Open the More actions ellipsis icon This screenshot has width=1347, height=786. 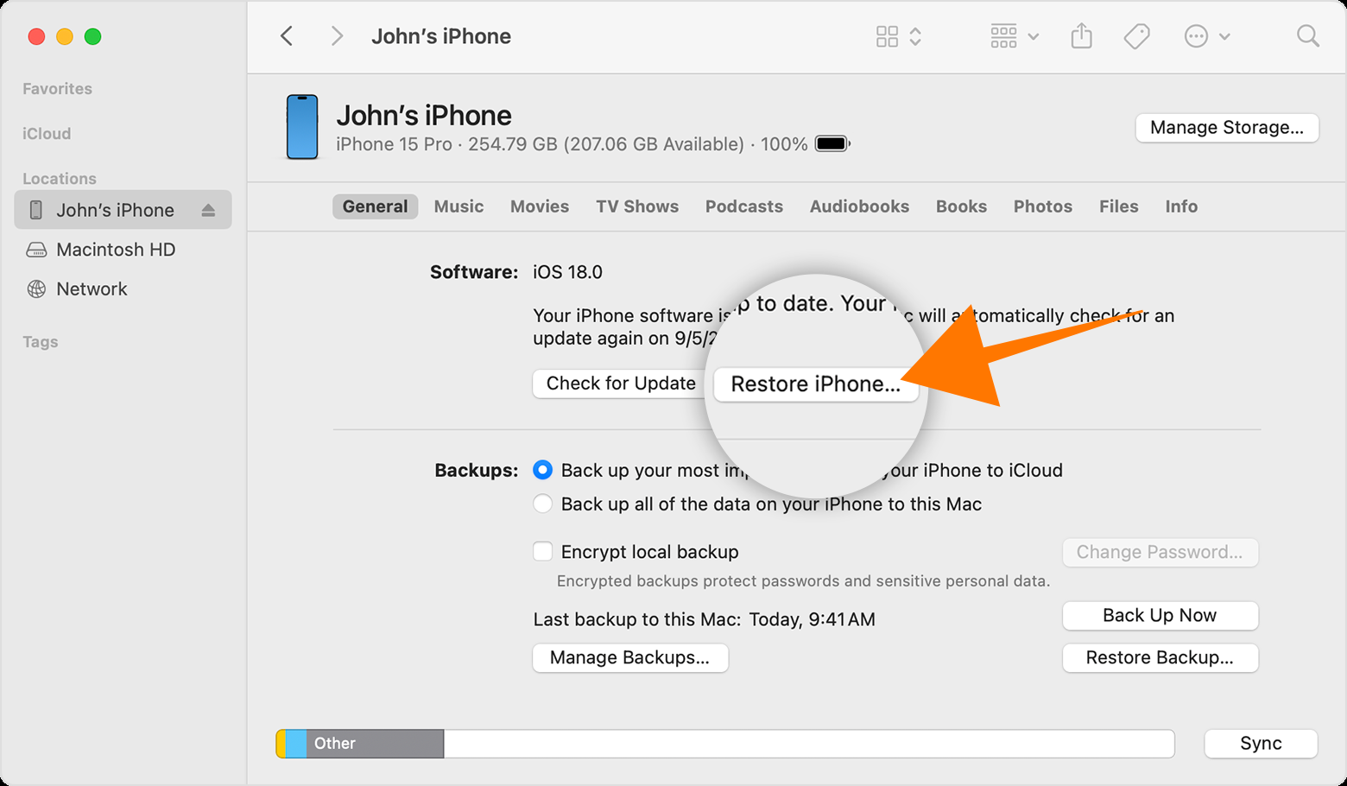coord(1196,36)
